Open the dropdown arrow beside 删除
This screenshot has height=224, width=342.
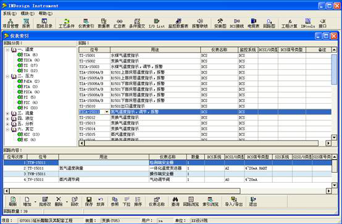click(67, 201)
